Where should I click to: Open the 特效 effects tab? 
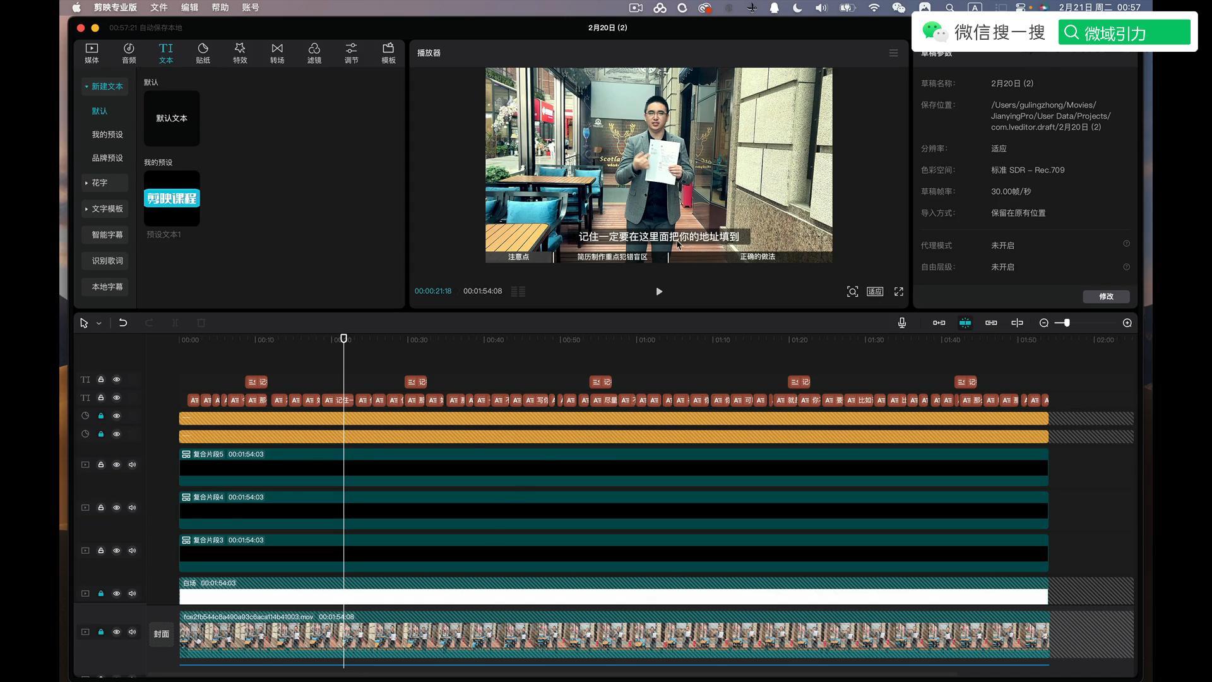[240, 54]
